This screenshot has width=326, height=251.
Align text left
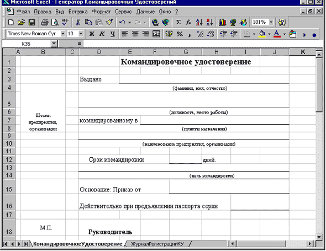tap(125, 34)
